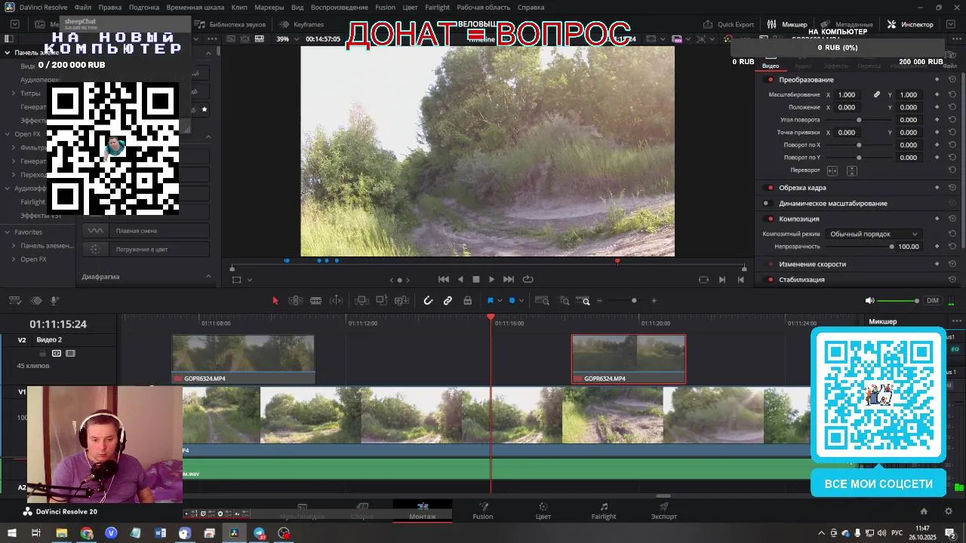Viewport: 966px width, 543px height.
Task: Toggle the position lock padlock icon
Action: (x=468, y=300)
